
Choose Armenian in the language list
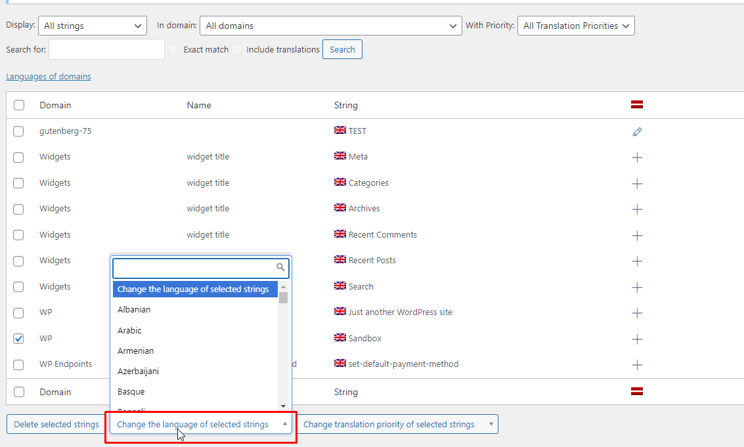click(x=135, y=351)
